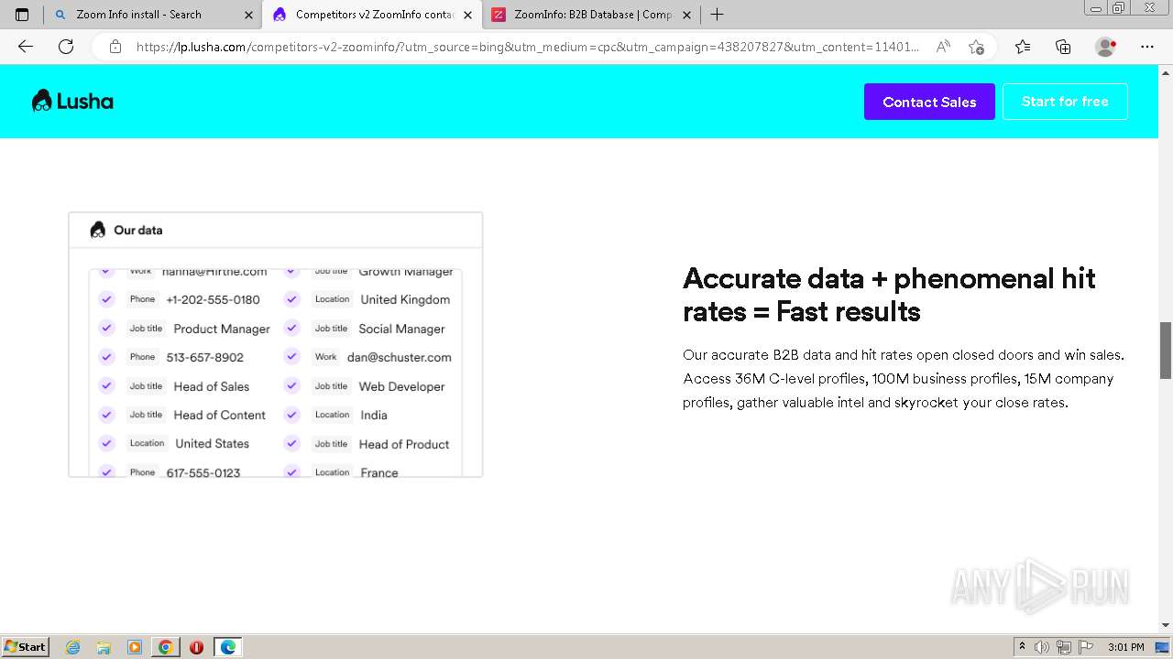Click the Lusha logo in header

tap(72, 101)
